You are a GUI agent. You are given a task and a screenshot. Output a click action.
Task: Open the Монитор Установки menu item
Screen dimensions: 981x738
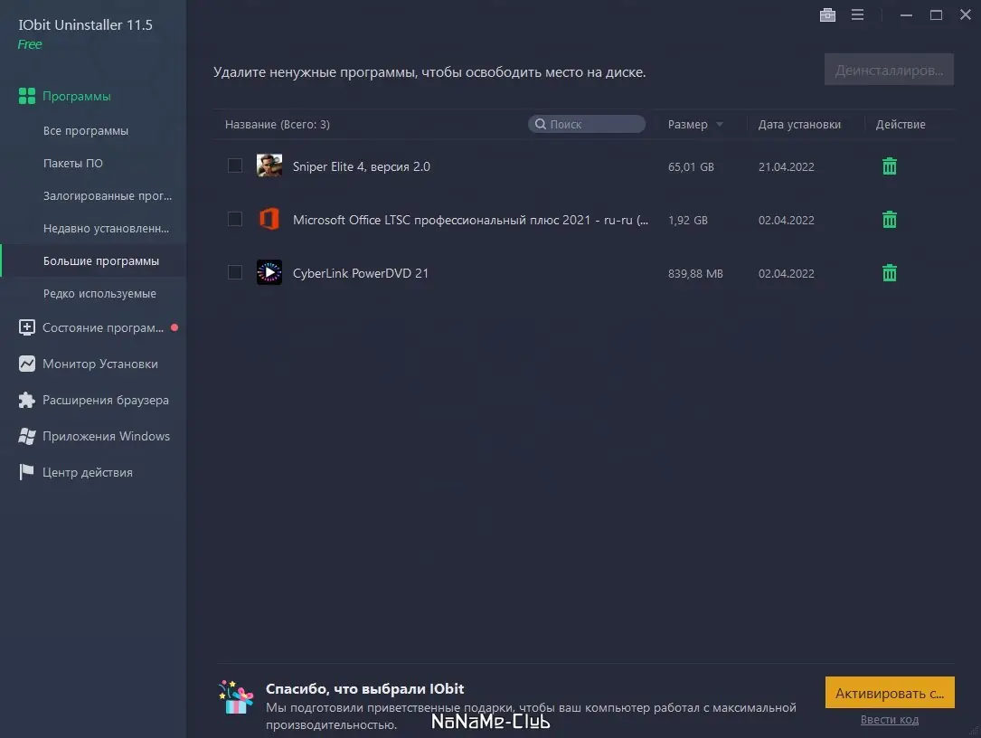click(x=100, y=364)
